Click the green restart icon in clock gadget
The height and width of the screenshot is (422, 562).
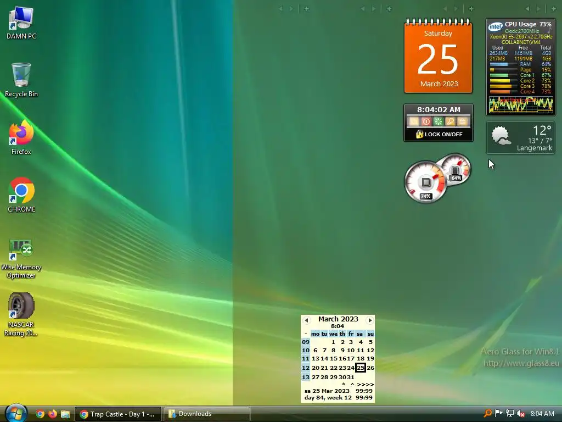coord(438,121)
